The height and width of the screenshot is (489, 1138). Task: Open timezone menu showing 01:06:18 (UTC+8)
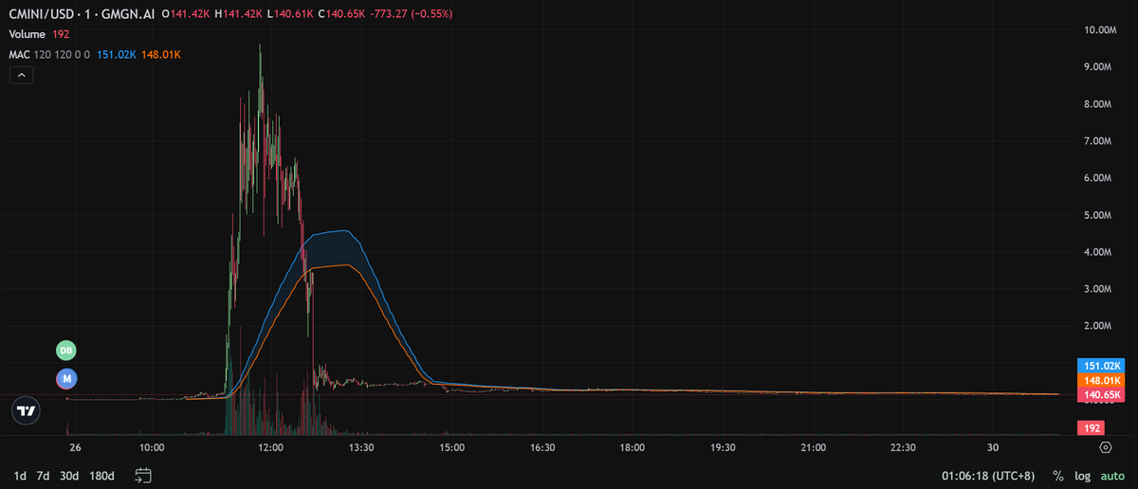[x=989, y=476]
